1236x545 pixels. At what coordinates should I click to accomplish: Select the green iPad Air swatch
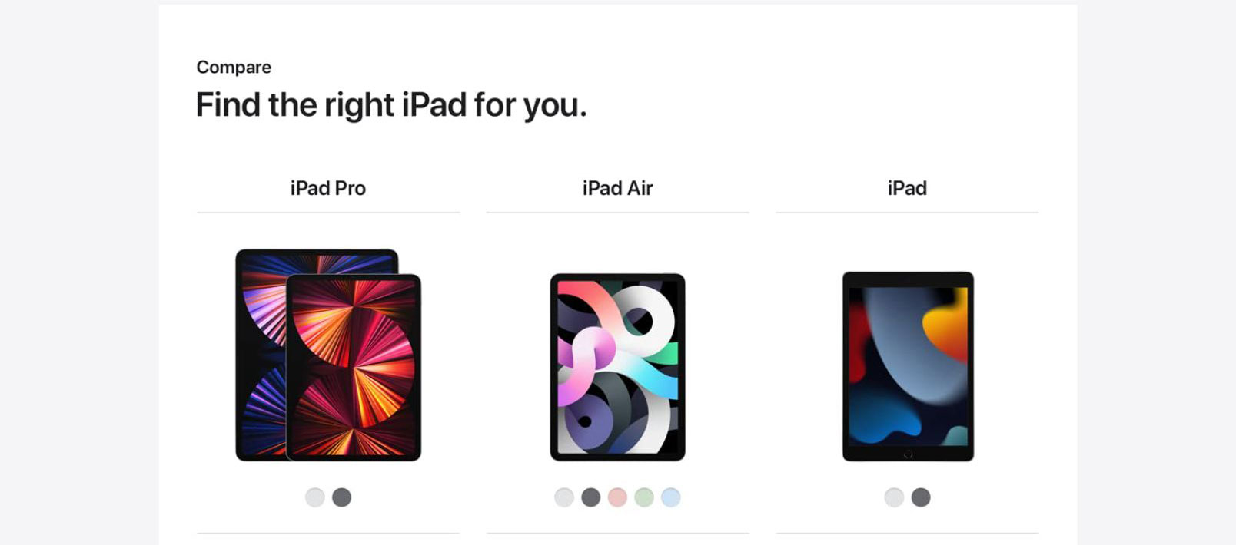(644, 497)
